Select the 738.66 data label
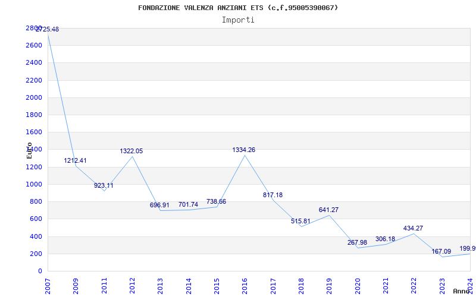The image size is (476, 297). pos(216,201)
